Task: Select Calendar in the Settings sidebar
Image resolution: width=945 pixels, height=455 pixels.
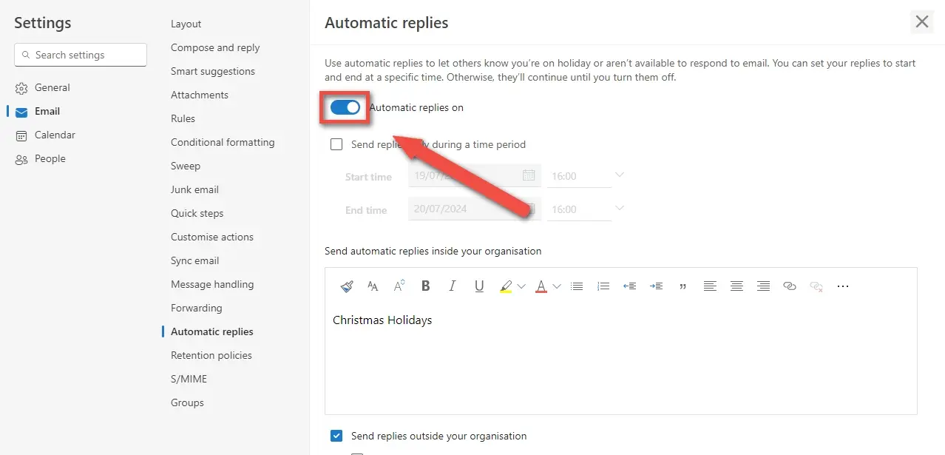Action: pos(55,135)
